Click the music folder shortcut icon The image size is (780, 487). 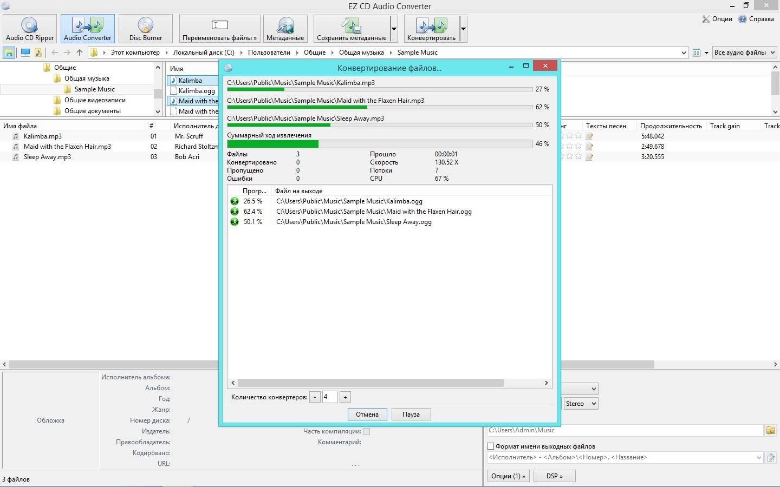[x=38, y=52]
